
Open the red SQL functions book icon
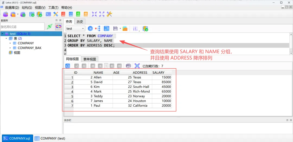coord(63,14)
